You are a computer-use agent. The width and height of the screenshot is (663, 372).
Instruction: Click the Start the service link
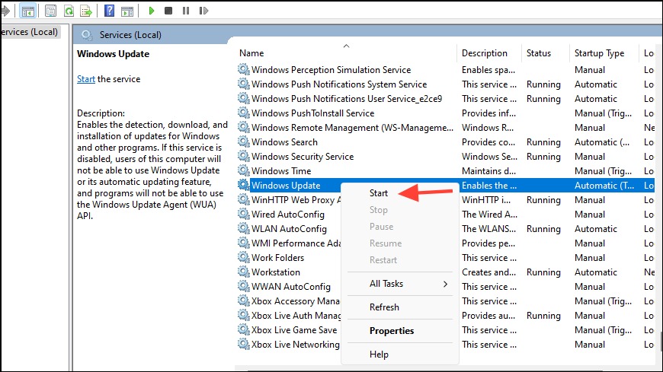click(86, 79)
